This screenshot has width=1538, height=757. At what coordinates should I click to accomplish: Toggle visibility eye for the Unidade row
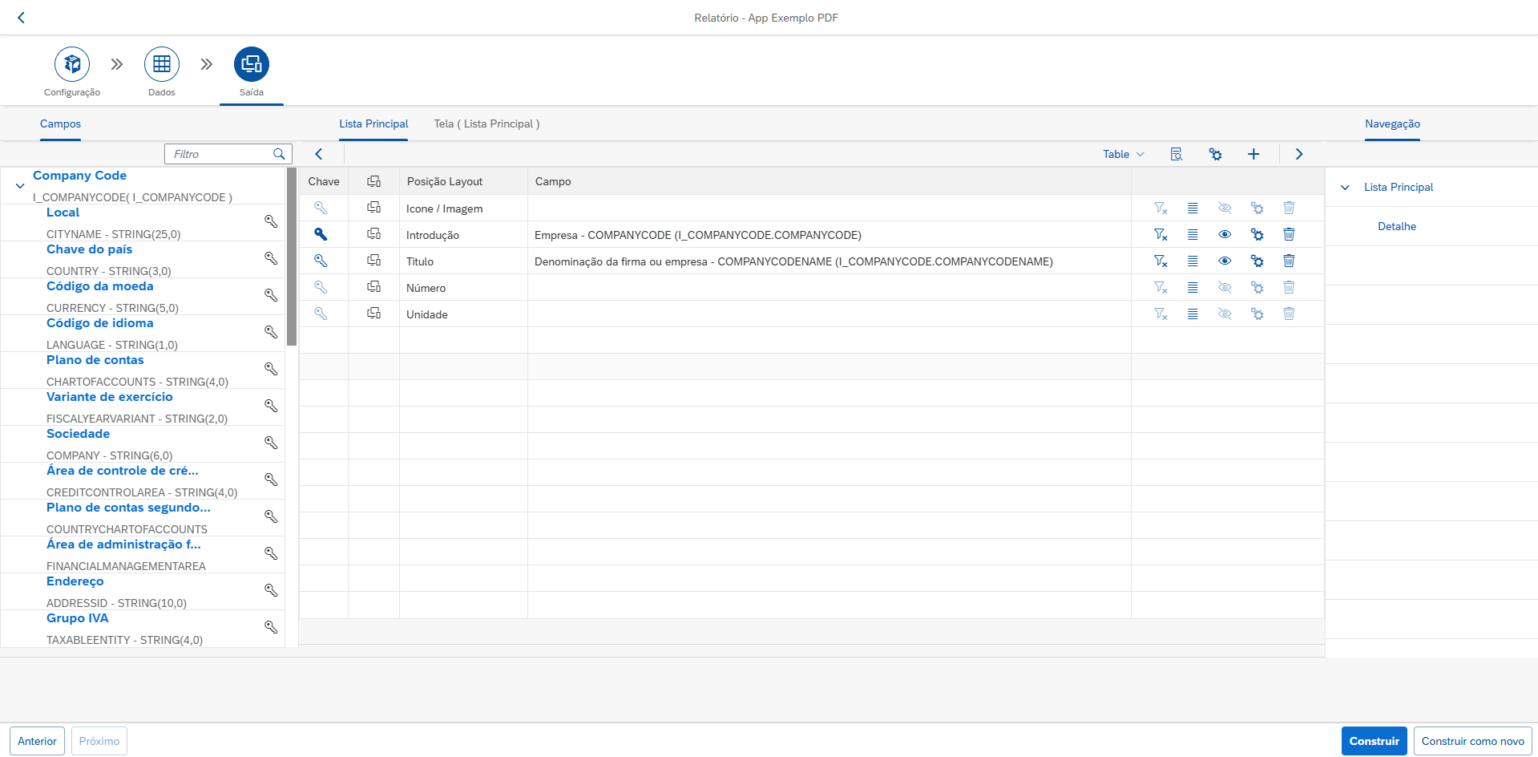[x=1225, y=314]
